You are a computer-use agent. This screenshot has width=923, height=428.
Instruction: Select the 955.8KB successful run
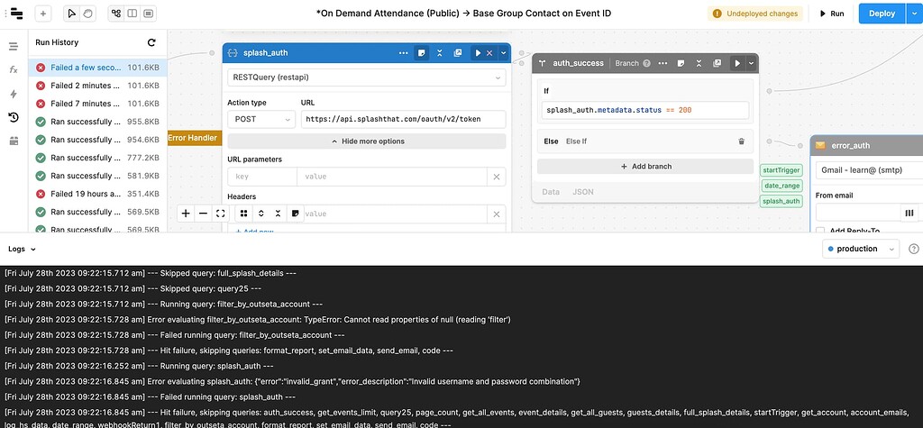97,122
